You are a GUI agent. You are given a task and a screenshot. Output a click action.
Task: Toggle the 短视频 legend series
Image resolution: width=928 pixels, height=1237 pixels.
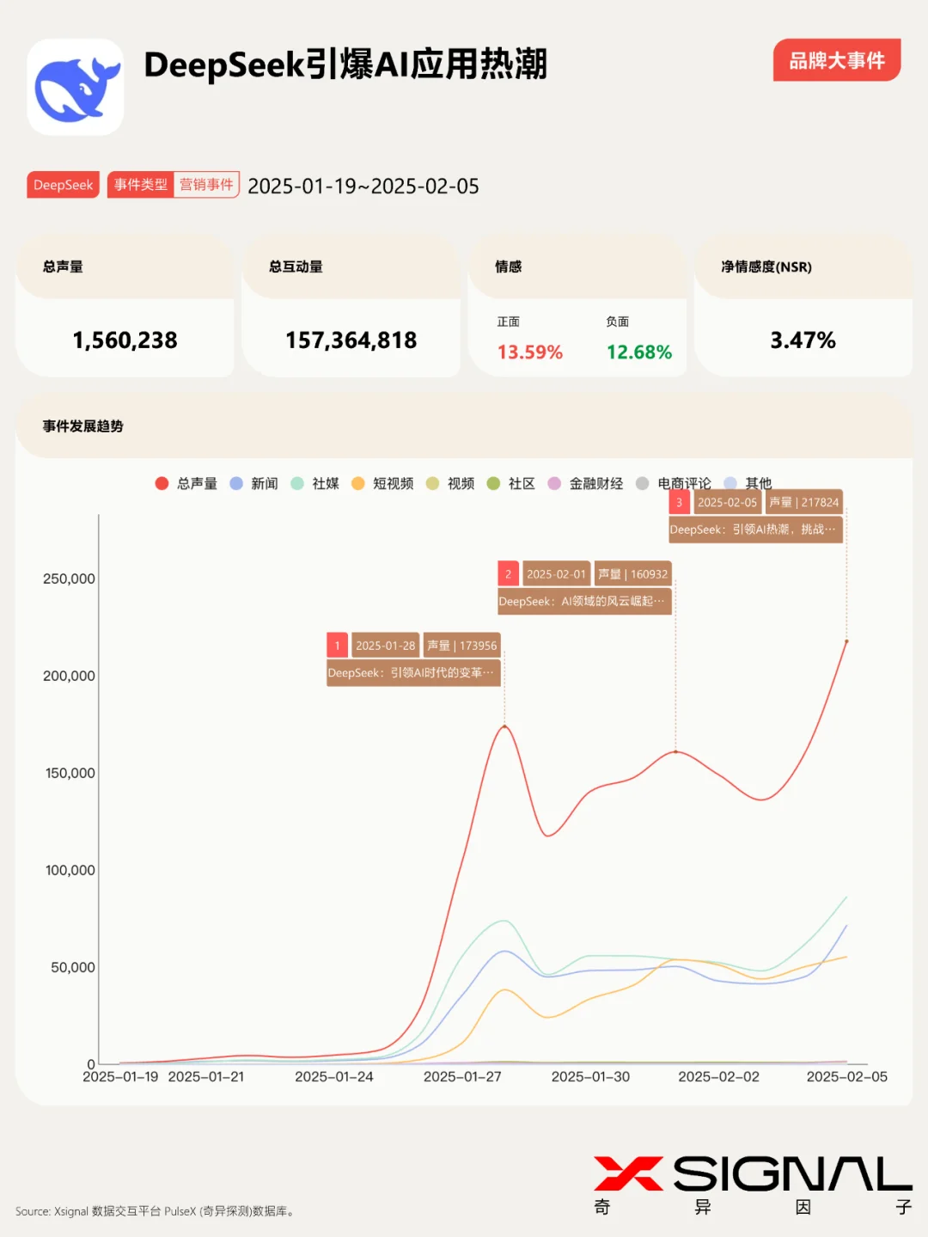coord(383,483)
